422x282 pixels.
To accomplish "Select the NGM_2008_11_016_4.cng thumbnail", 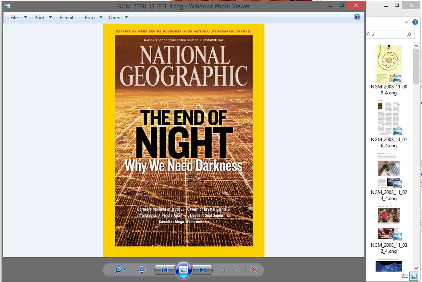I will coord(389,117).
